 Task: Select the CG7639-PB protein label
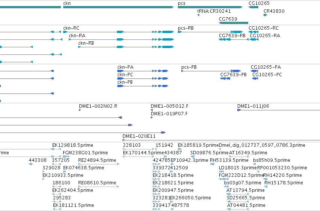pos(234,75)
